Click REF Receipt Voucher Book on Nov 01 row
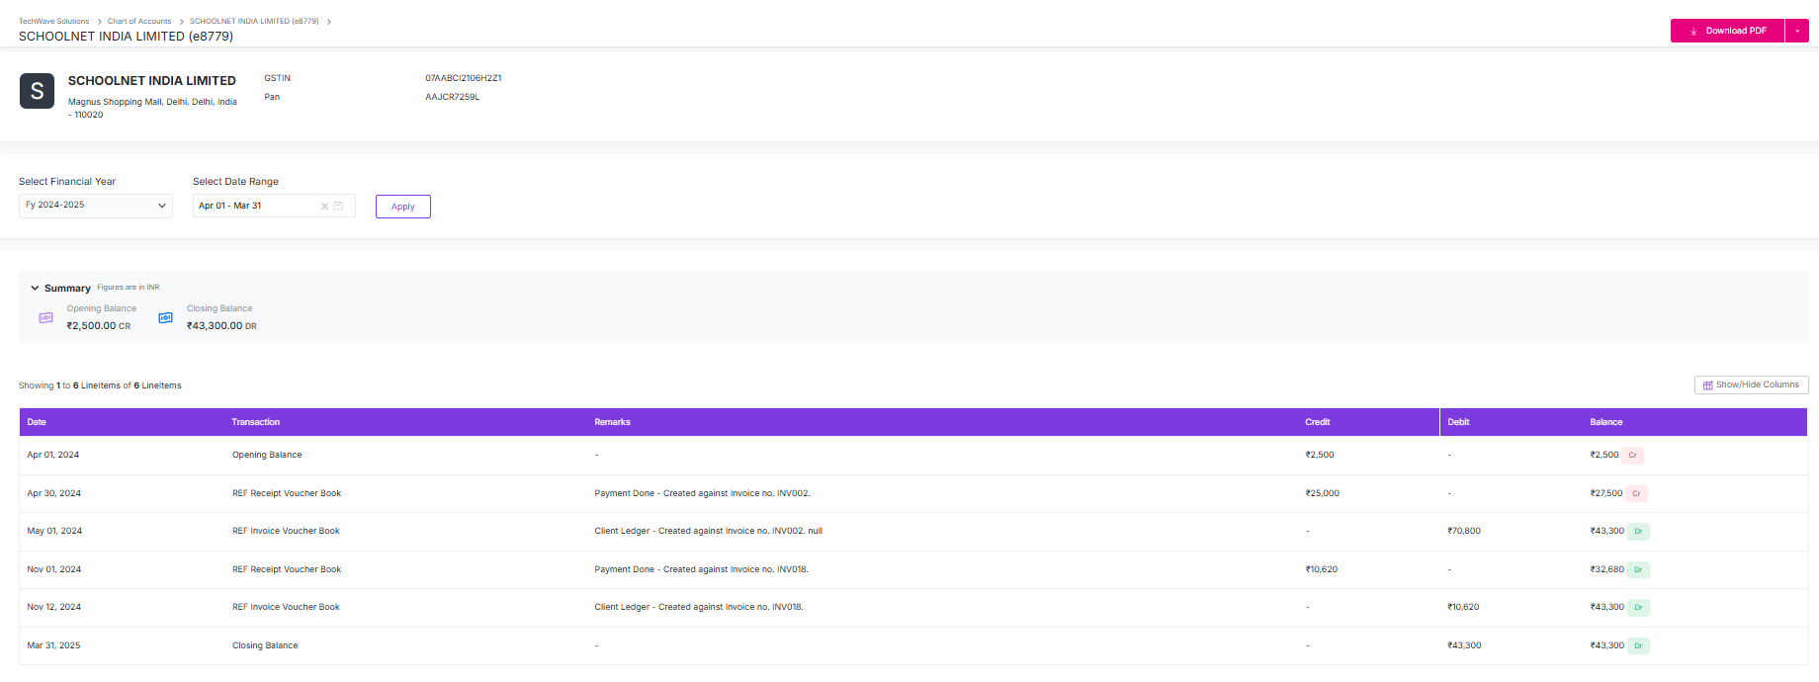 (287, 569)
